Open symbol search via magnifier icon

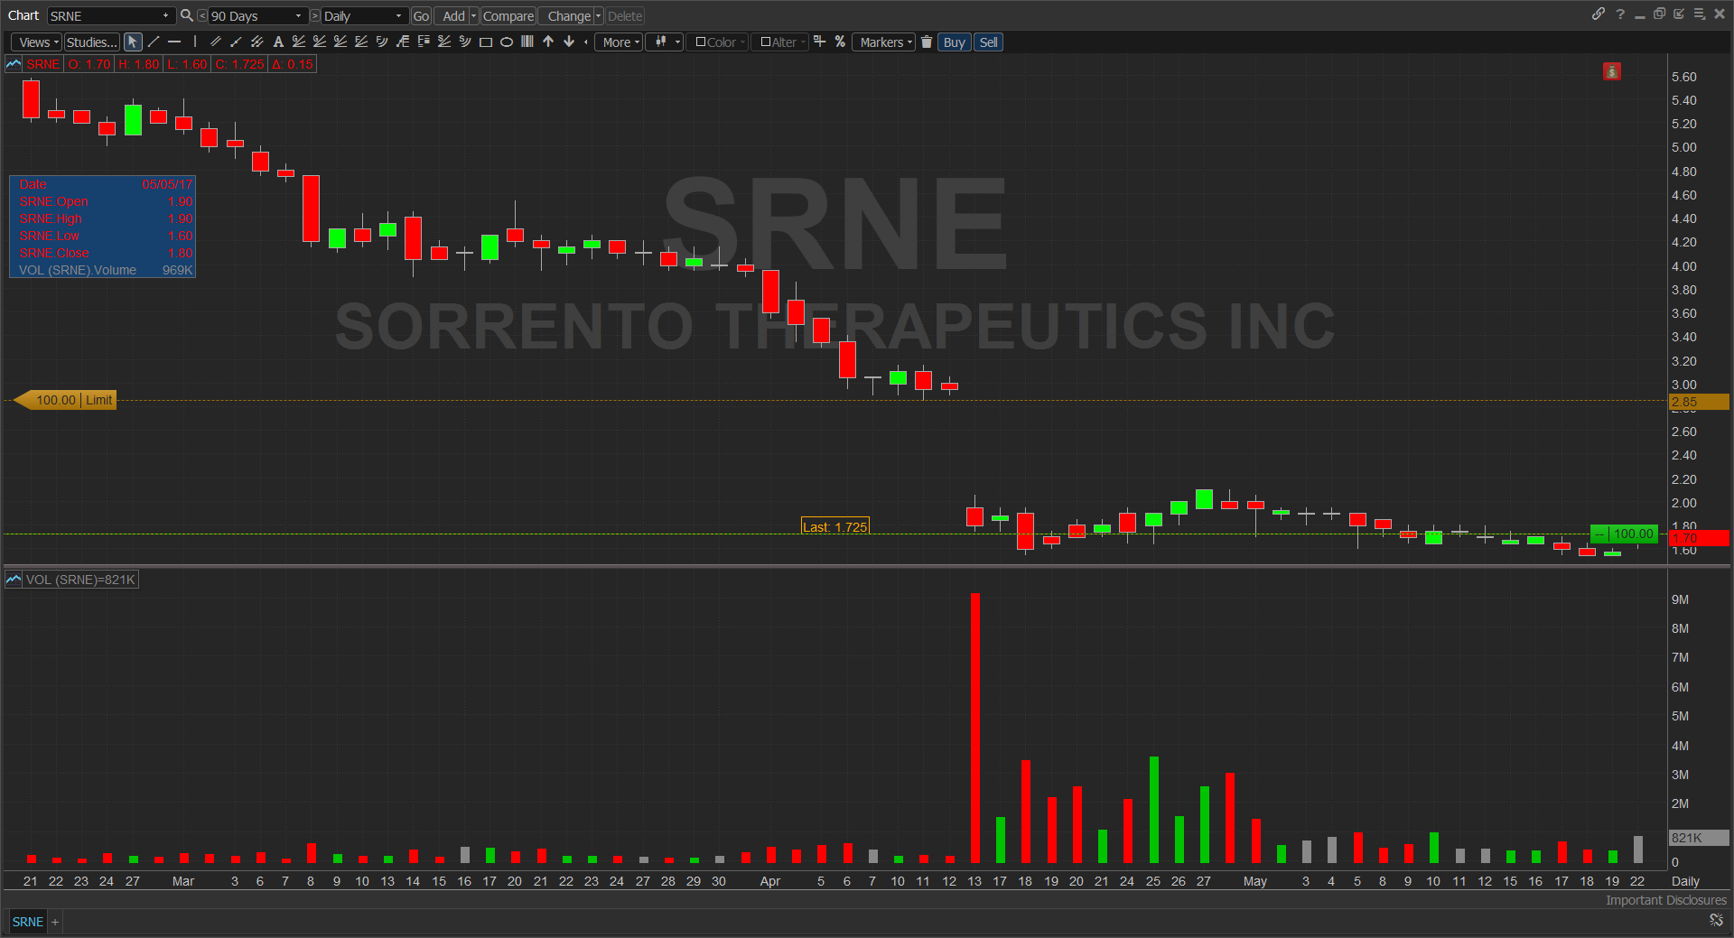[186, 15]
